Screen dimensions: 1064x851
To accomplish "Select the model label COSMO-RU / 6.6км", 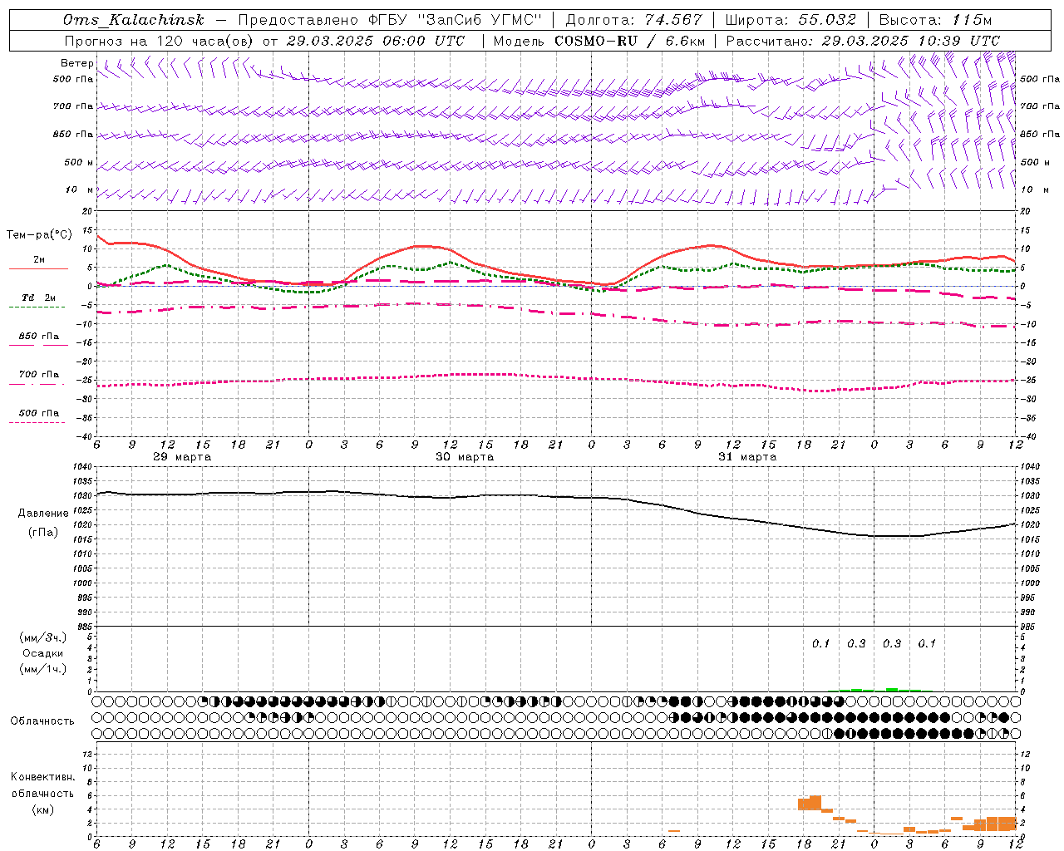I will [629, 41].
